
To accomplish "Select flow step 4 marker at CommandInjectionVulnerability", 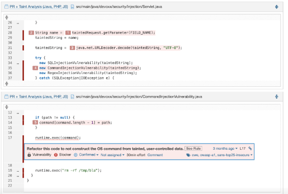I will (35, 68).
